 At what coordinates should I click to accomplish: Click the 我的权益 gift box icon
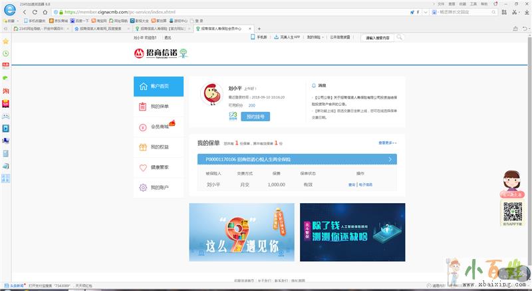(x=142, y=147)
